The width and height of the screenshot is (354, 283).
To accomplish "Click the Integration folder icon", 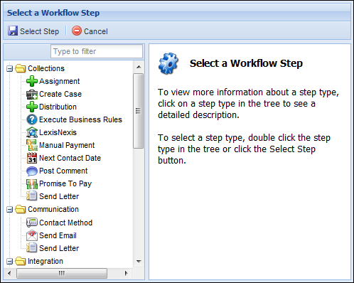I will (21, 261).
